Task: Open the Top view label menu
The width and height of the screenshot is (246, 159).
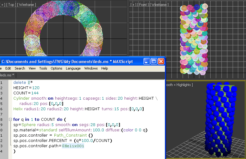Action: 11,5
